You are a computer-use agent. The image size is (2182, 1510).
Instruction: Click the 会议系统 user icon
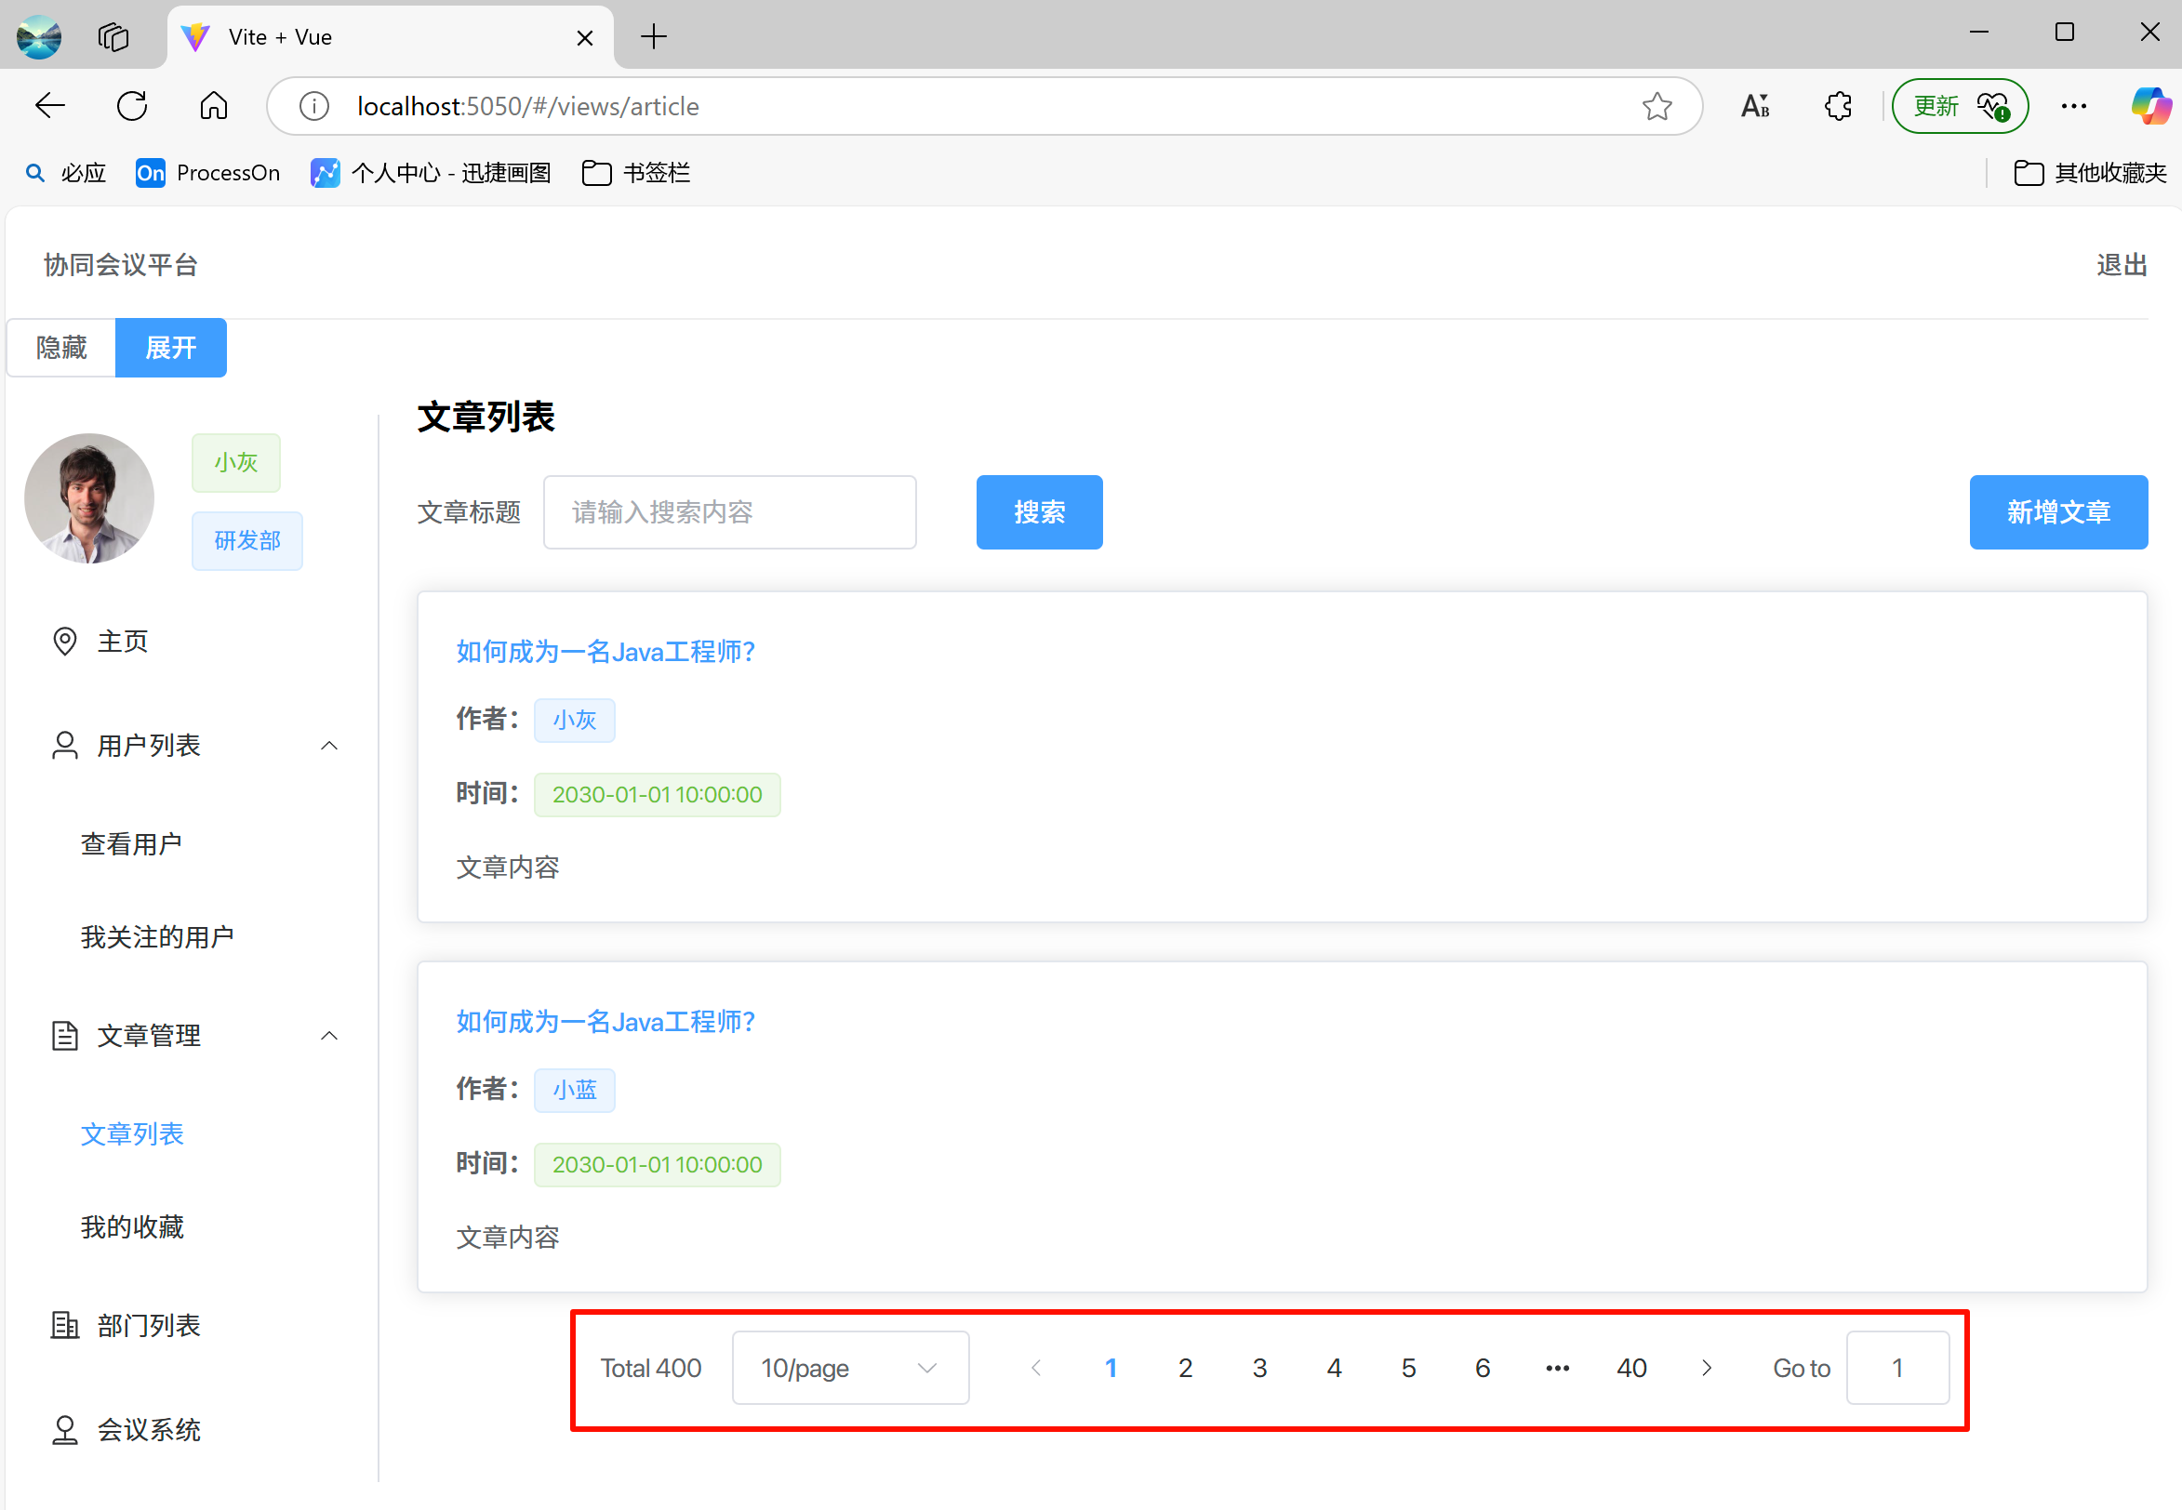(x=64, y=1430)
